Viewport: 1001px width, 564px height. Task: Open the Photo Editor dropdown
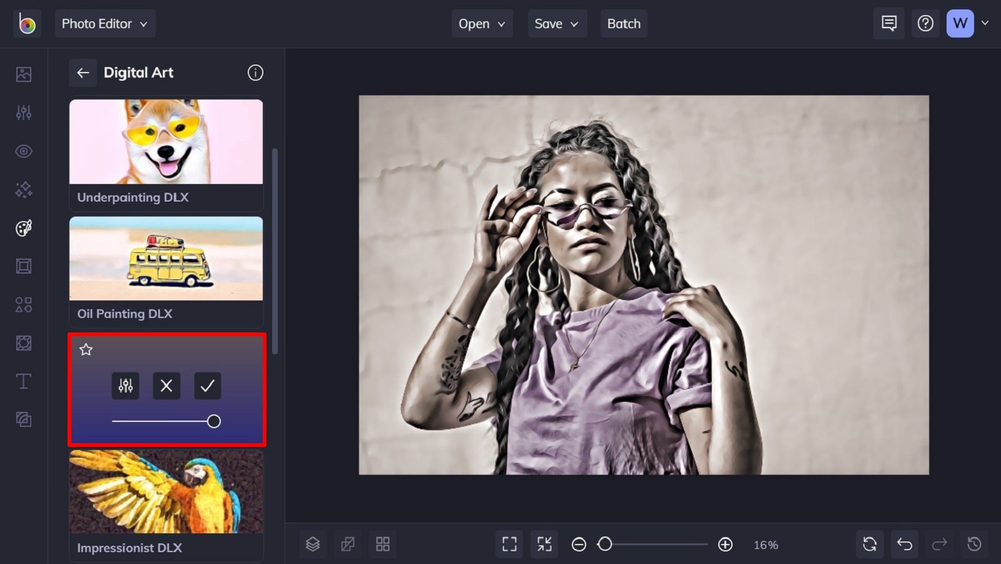click(105, 24)
